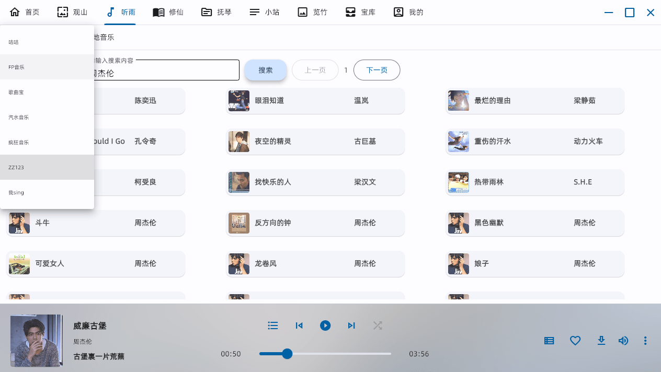Open the volume control
This screenshot has height=372, width=661.
pyautogui.click(x=623, y=340)
